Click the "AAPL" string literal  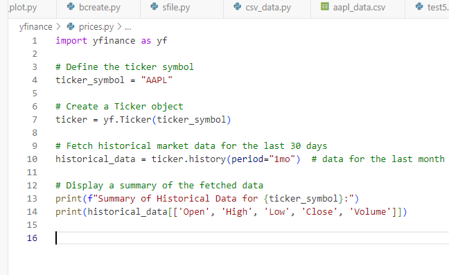[157, 80]
